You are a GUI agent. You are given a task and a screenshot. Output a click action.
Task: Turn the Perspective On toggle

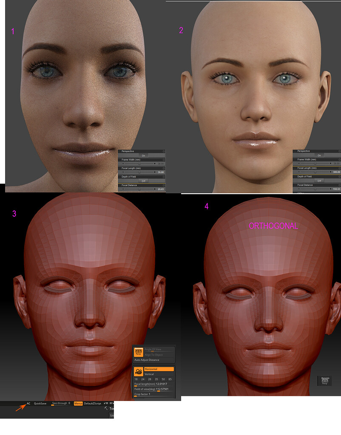point(143,155)
